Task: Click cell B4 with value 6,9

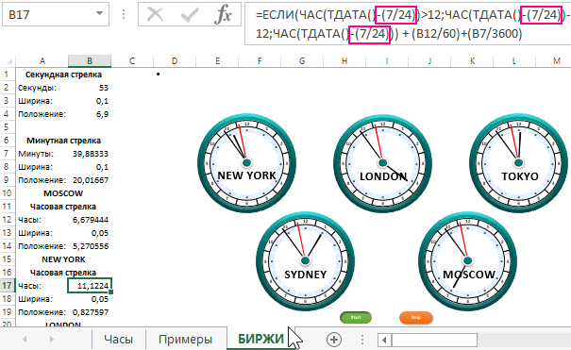Action: [90, 114]
